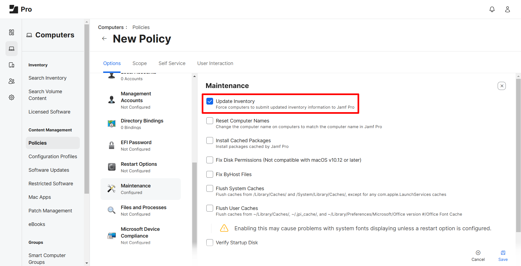Click the Files and Processes magnifier icon
Screen dimensions: 521x266
[x=112, y=210]
